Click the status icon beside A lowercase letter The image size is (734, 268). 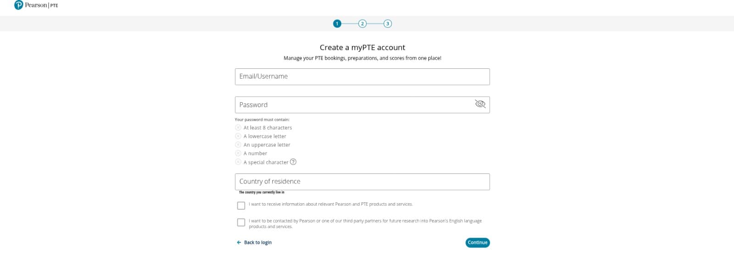click(x=238, y=136)
